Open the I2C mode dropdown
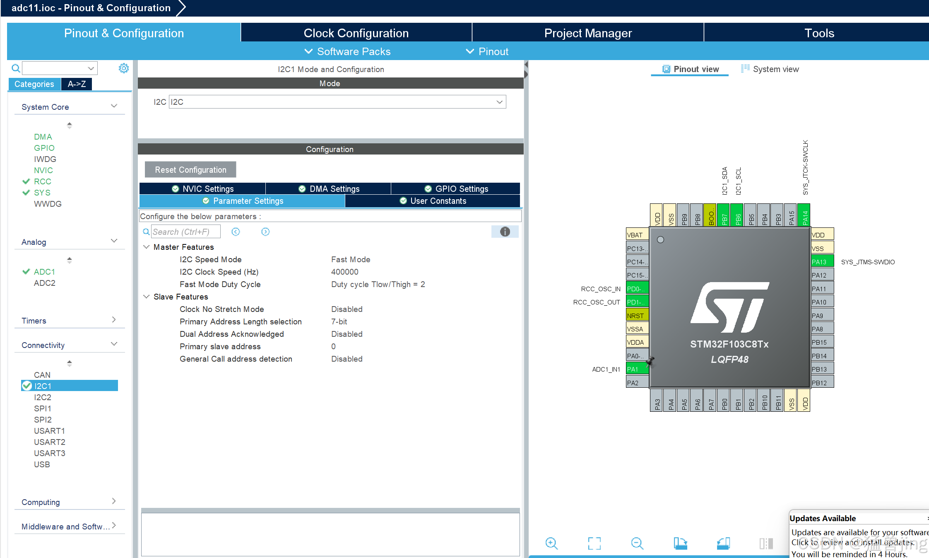 [x=499, y=101]
